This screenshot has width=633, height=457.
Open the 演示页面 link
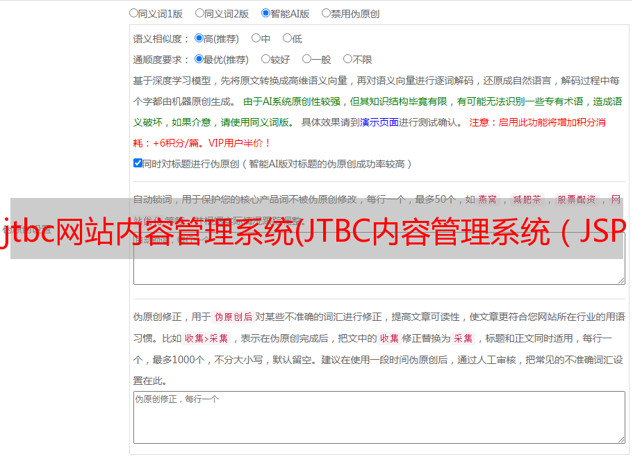379,122
